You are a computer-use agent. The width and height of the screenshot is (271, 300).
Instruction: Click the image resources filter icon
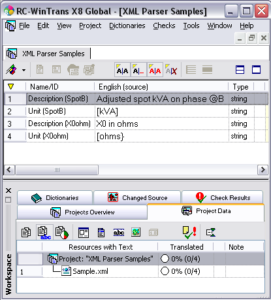point(136,232)
